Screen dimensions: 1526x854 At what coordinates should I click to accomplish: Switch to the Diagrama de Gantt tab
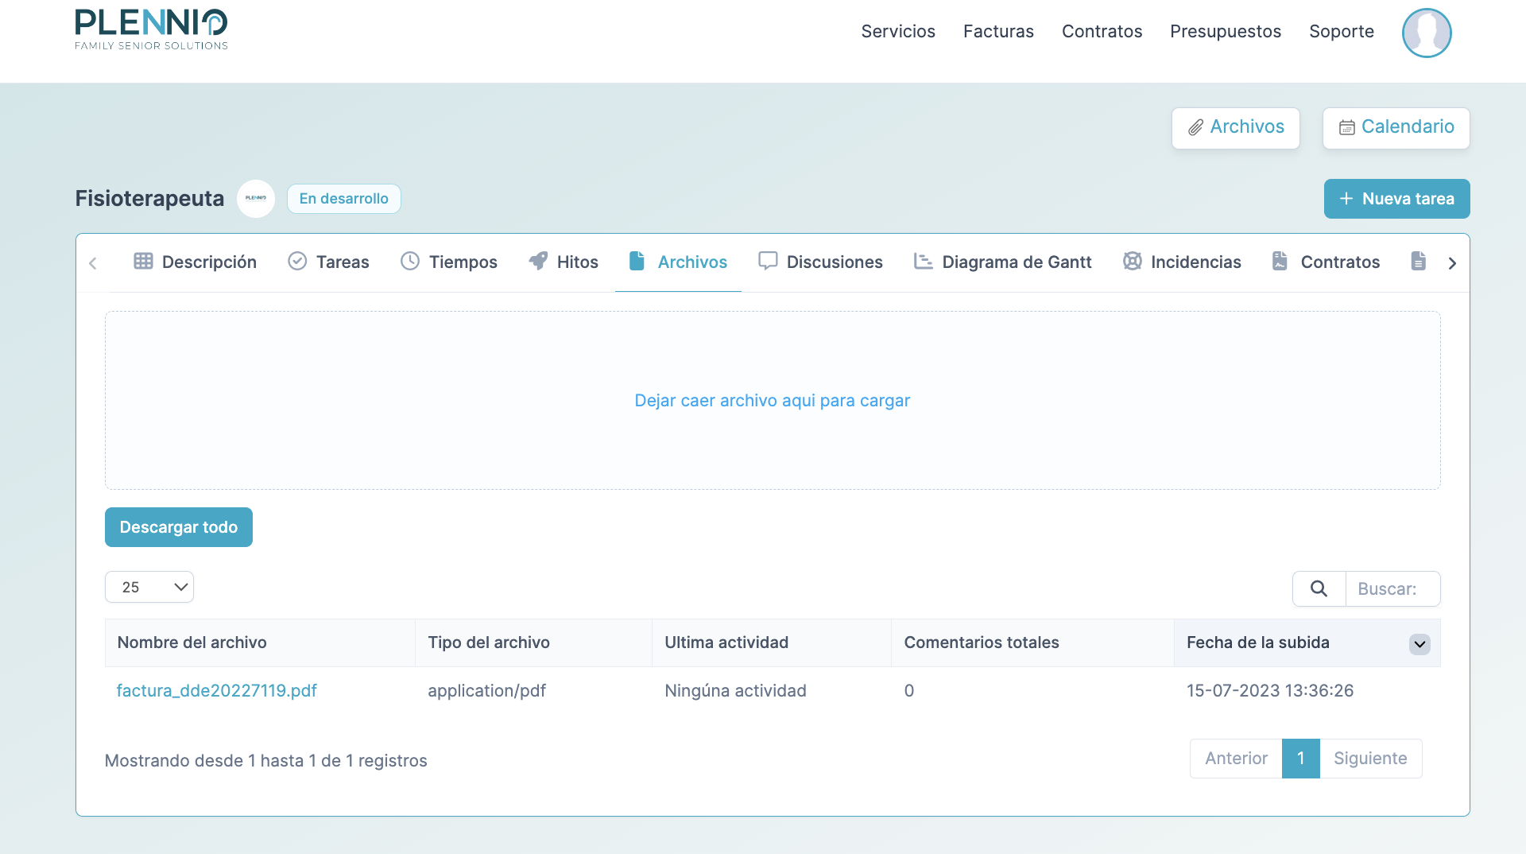[x=1003, y=262]
